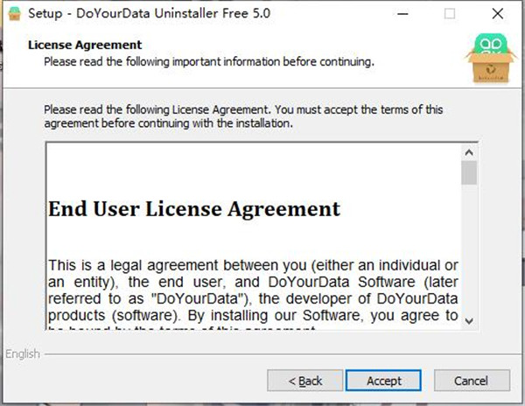Click 'Please read the following important information' subtitle
This screenshot has width=525, height=406.
(209, 61)
